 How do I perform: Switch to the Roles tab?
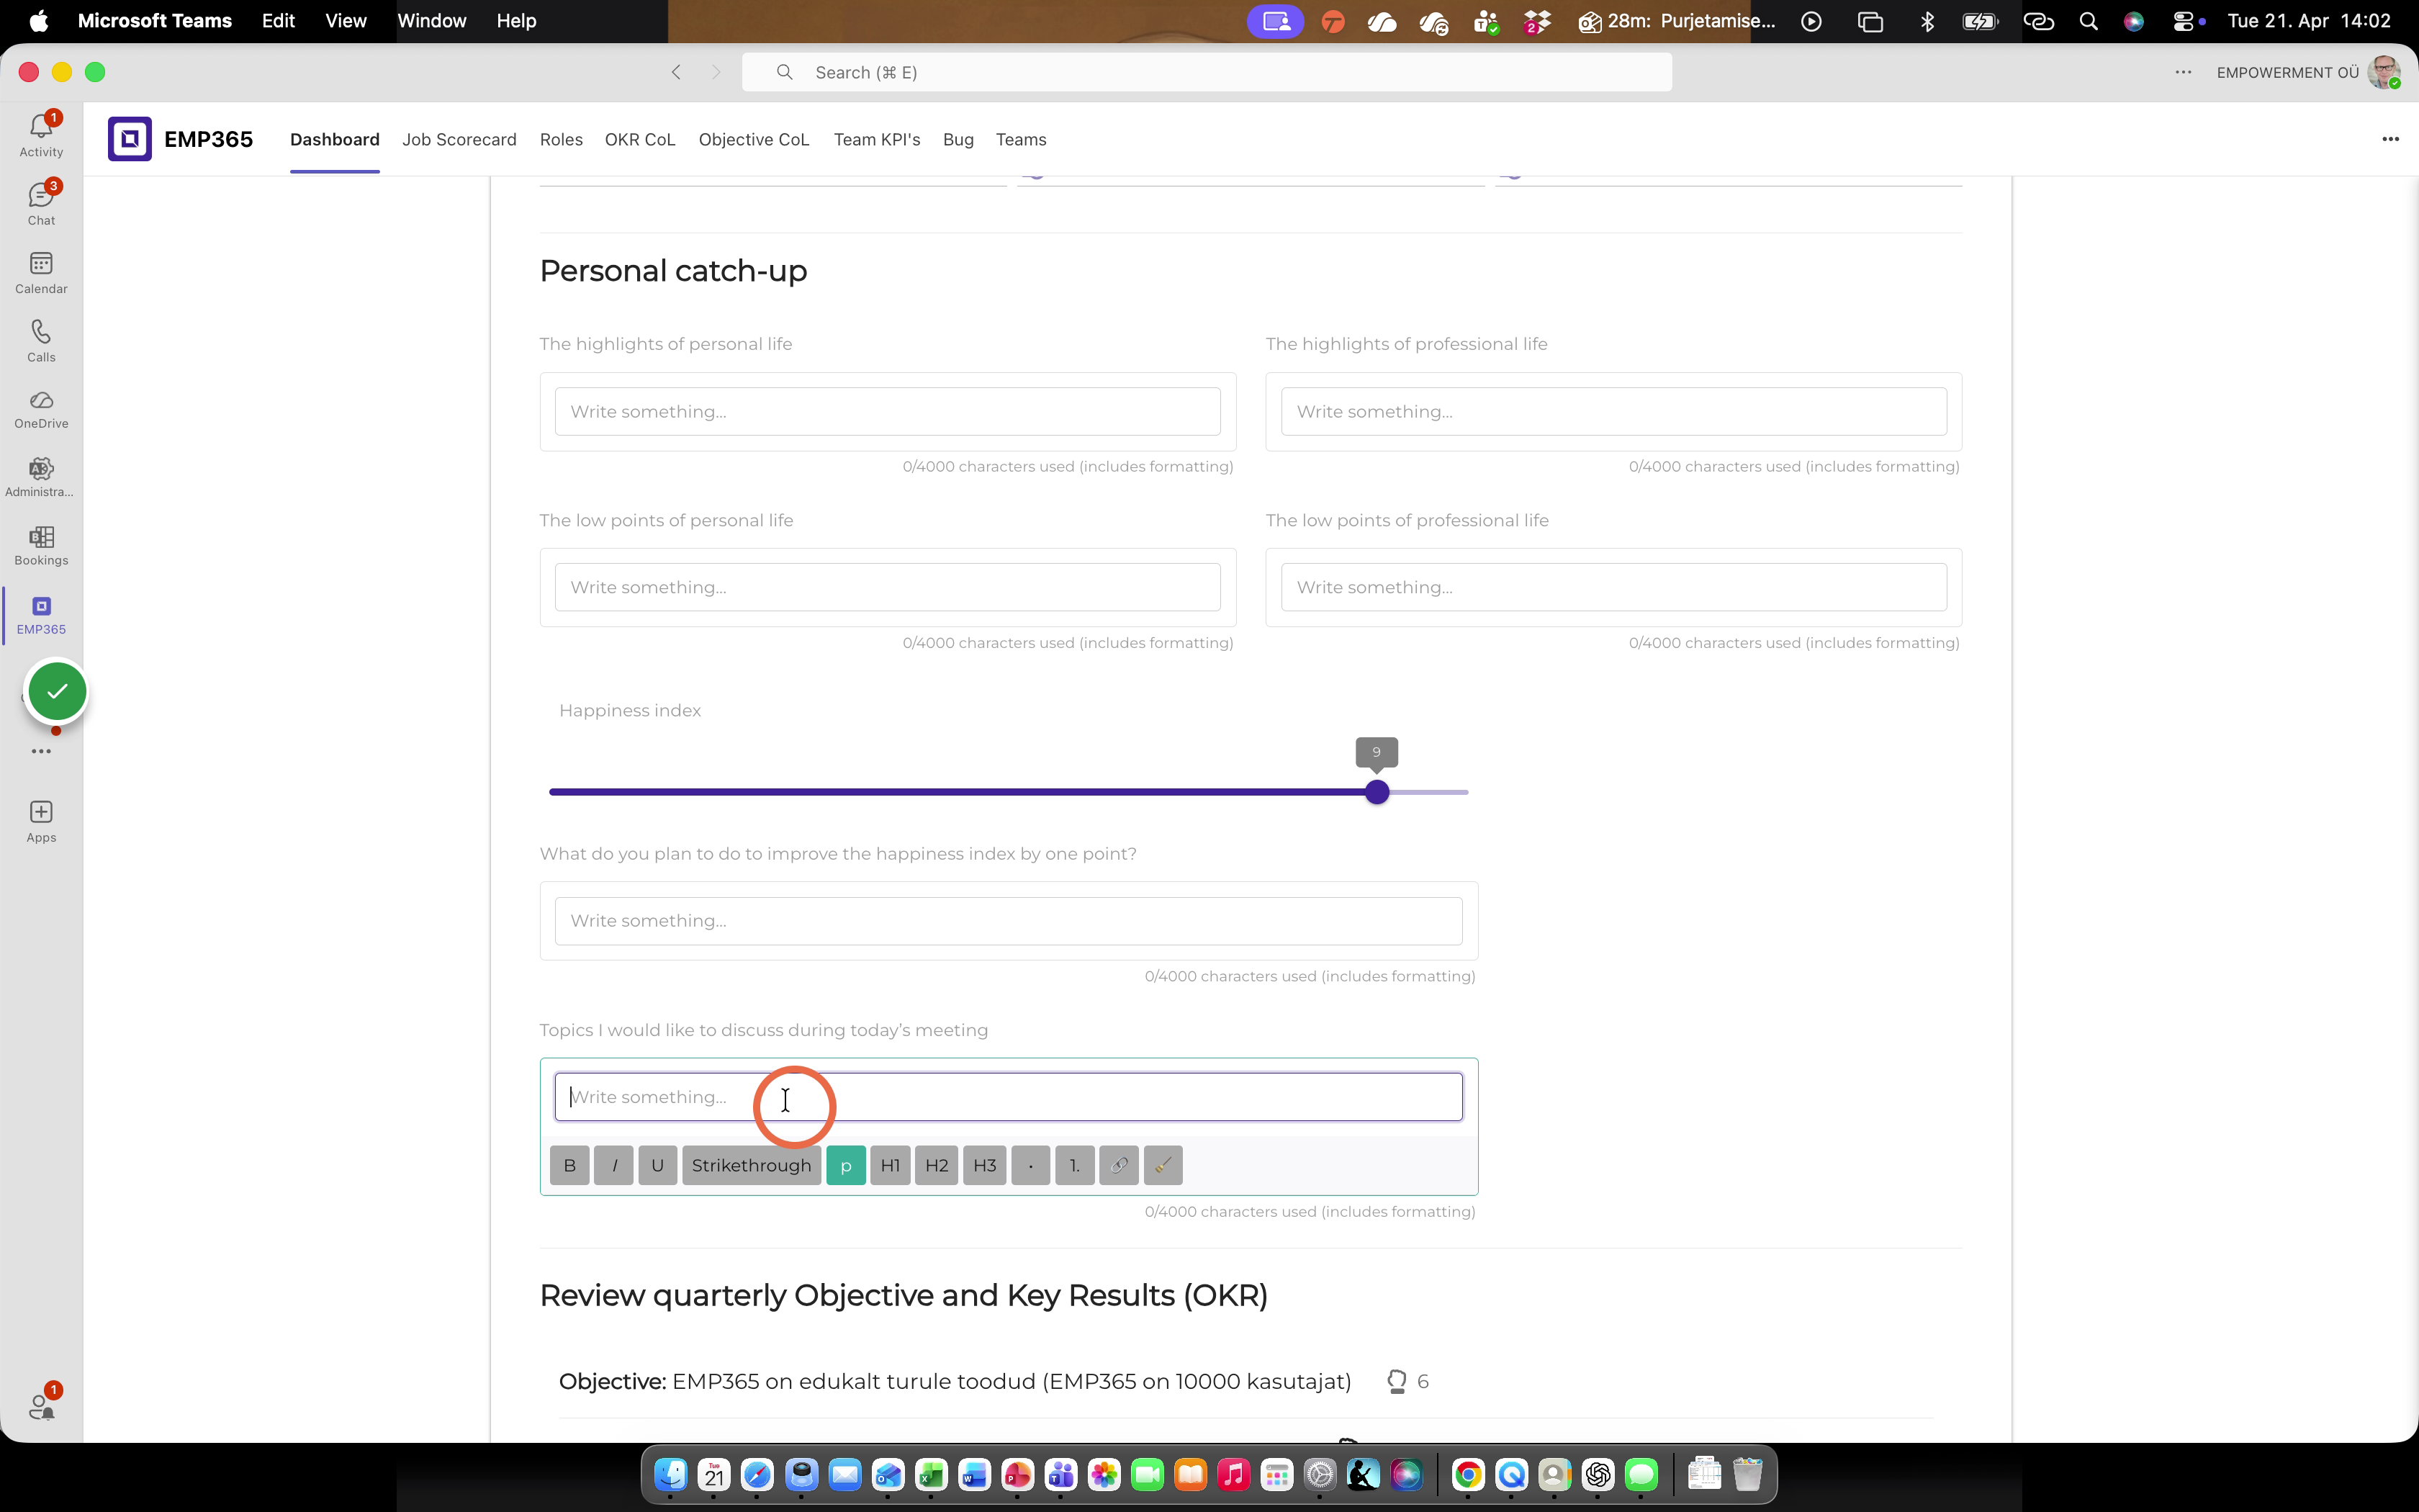point(561,140)
